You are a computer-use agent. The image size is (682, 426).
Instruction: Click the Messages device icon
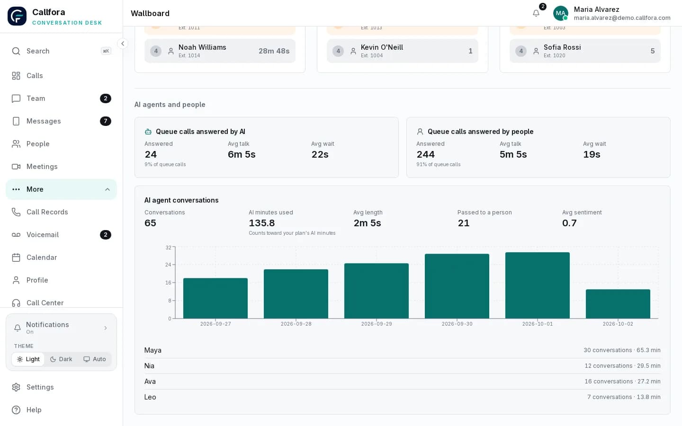tap(16, 121)
